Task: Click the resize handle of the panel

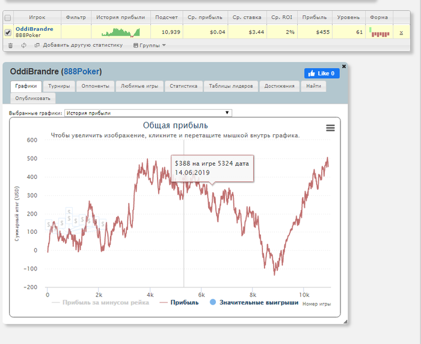Action: click(345, 321)
